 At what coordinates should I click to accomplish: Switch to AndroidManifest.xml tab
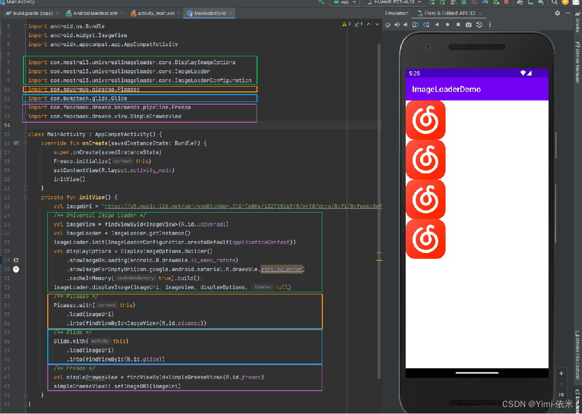[95, 13]
